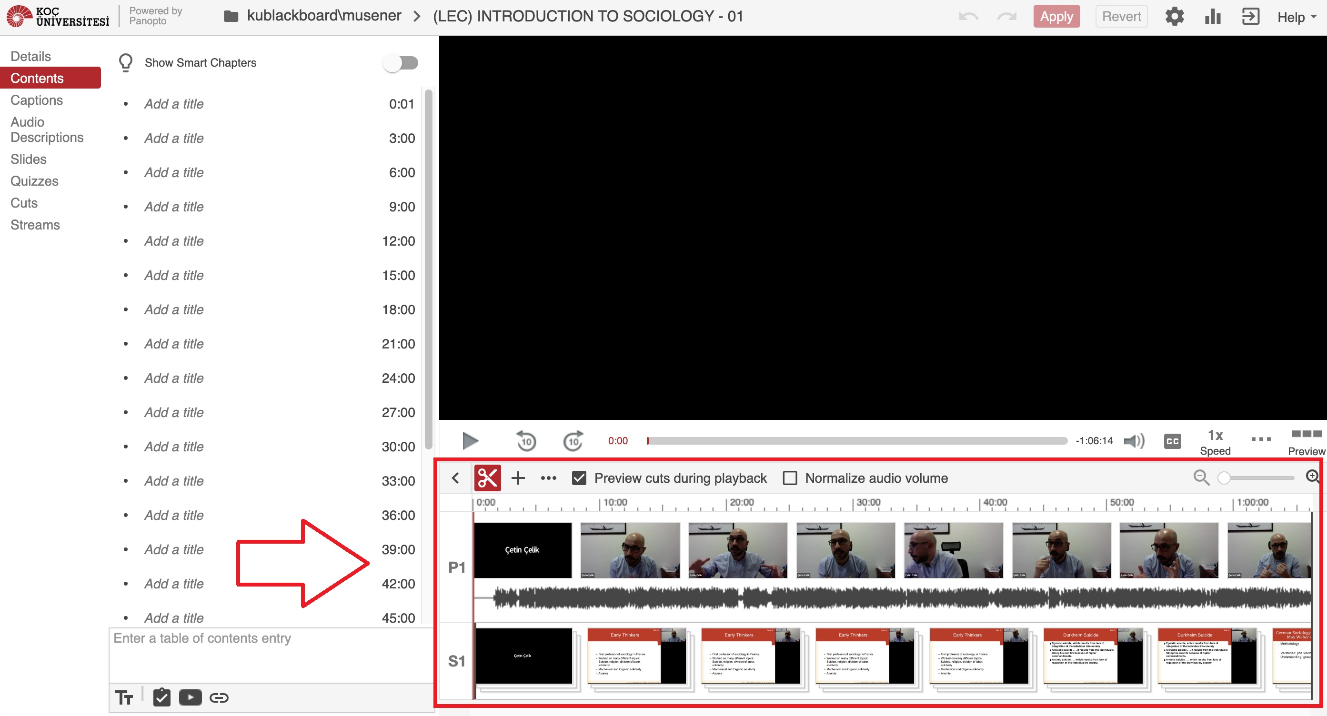Switch to the Captions tab
This screenshot has height=716, width=1327.
coord(37,100)
